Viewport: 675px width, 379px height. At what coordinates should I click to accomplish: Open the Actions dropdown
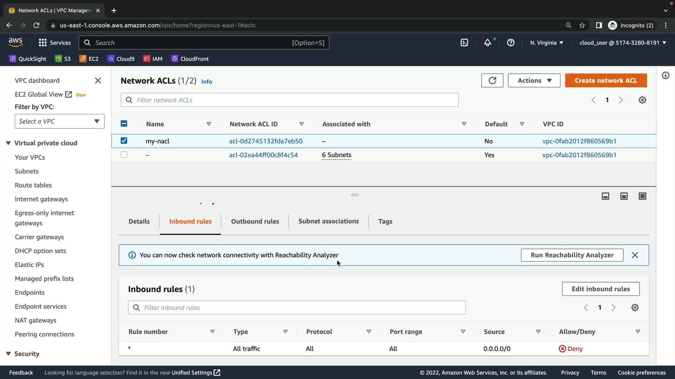pyautogui.click(x=534, y=80)
